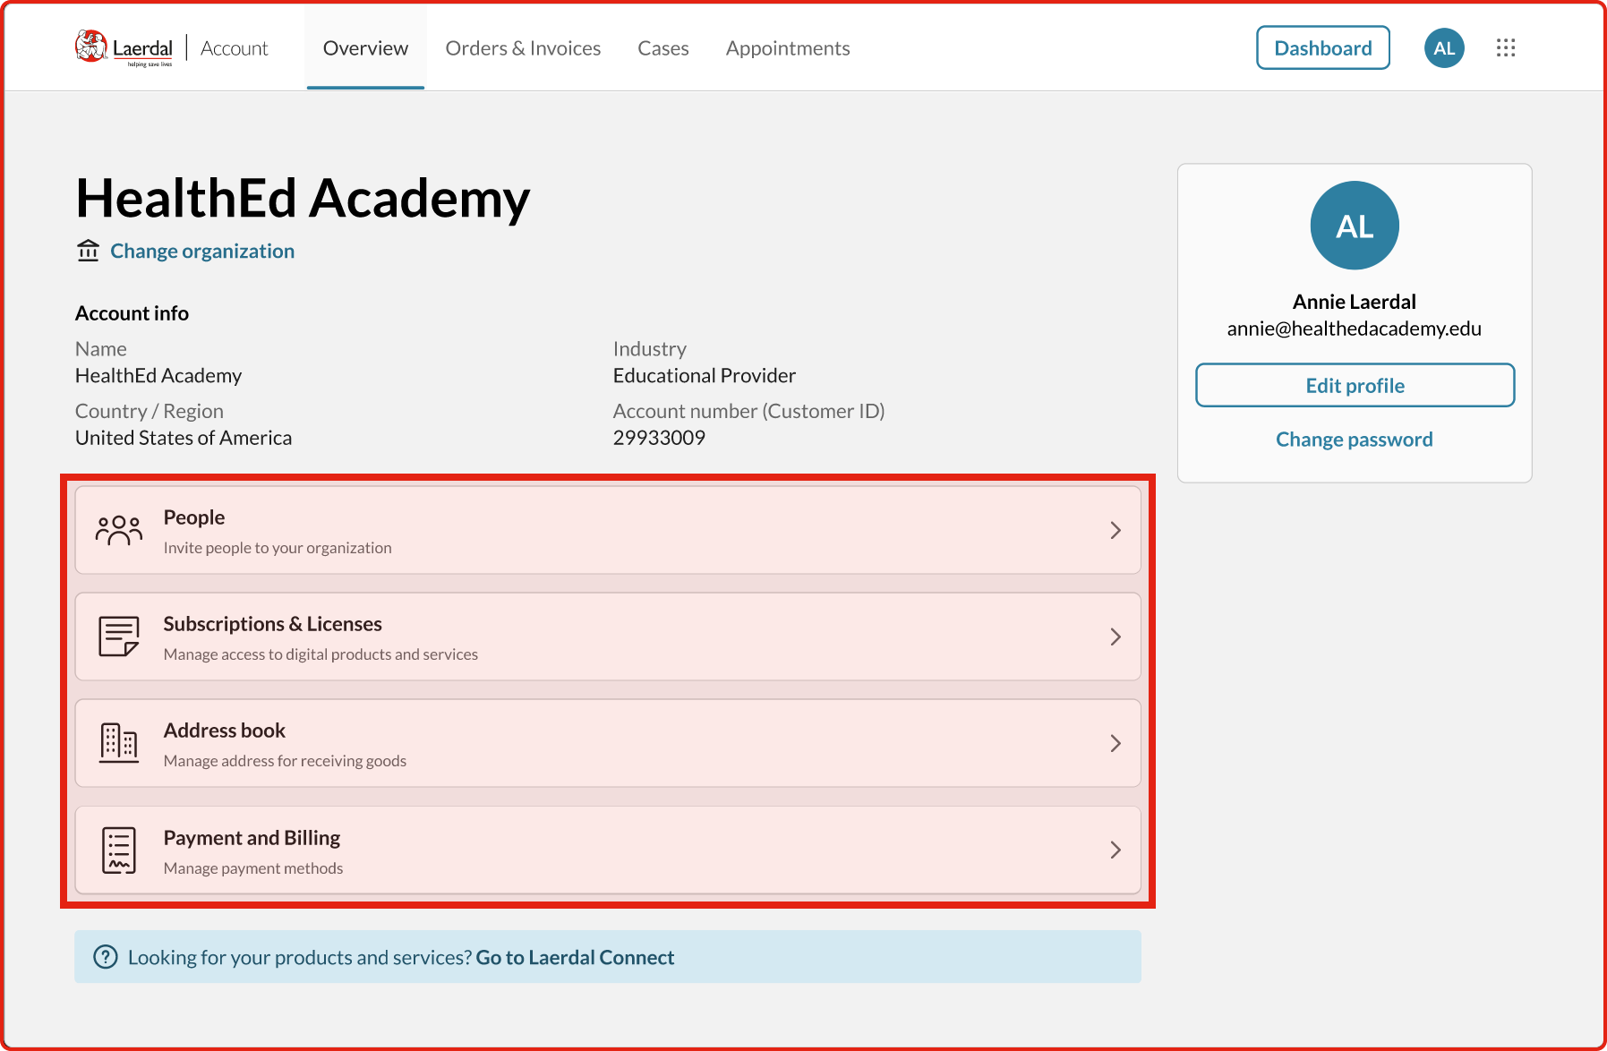Image resolution: width=1607 pixels, height=1051 pixels.
Task: Click the small AL avatar in header
Action: pos(1443,48)
